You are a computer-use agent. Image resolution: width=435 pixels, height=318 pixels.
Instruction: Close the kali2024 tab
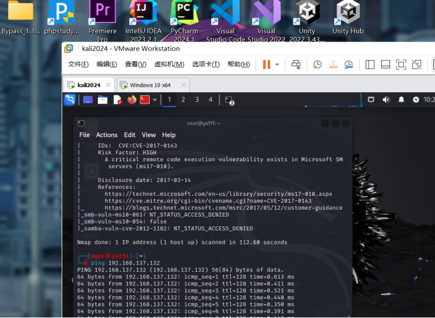pos(109,85)
